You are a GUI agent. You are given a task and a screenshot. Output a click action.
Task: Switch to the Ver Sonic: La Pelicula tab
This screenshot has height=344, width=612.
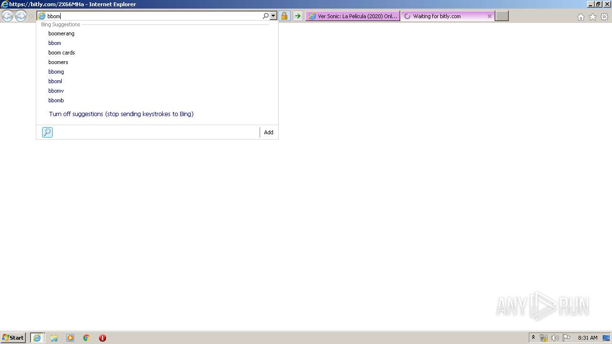click(x=353, y=16)
